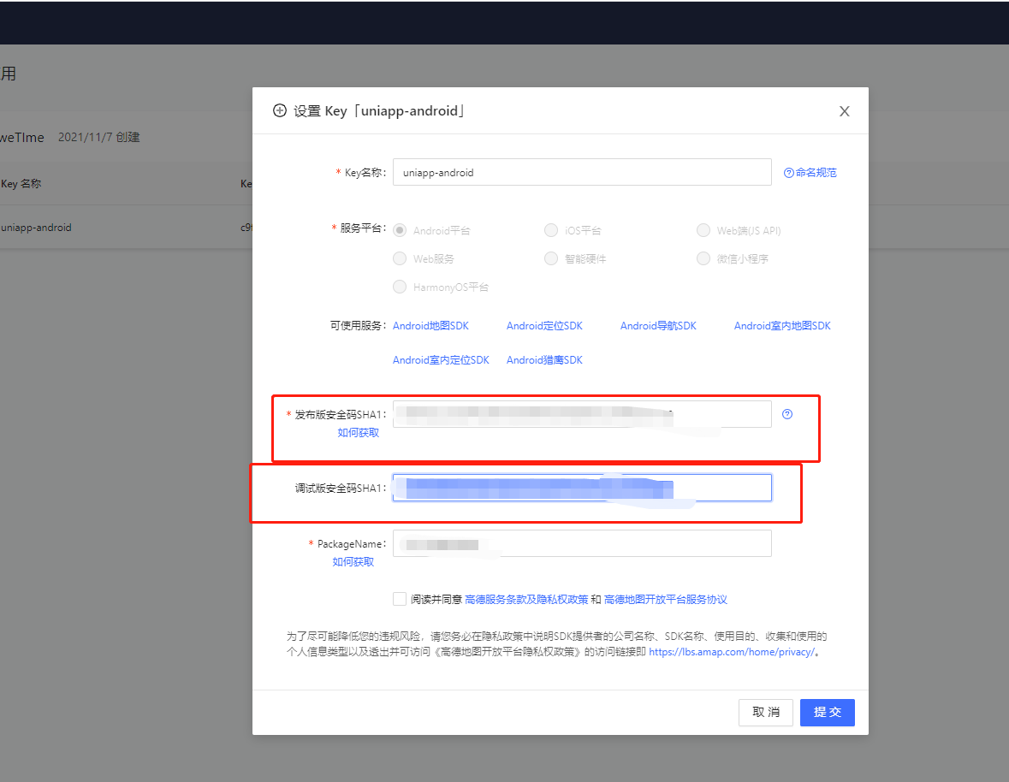This screenshot has height=782, width=1009.
Task: Click uniapp-android row in background table
Action: click(126, 228)
